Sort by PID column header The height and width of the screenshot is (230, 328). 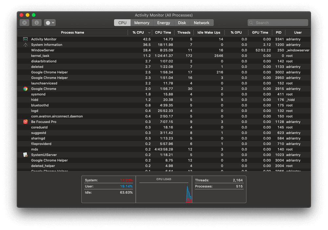pyautogui.click(x=278, y=32)
